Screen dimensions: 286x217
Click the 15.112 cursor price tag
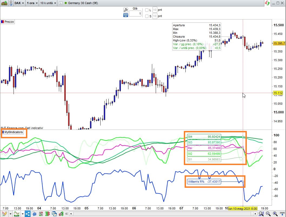click(x=278, y=93)
